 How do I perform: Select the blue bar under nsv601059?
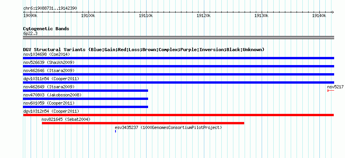85,107
